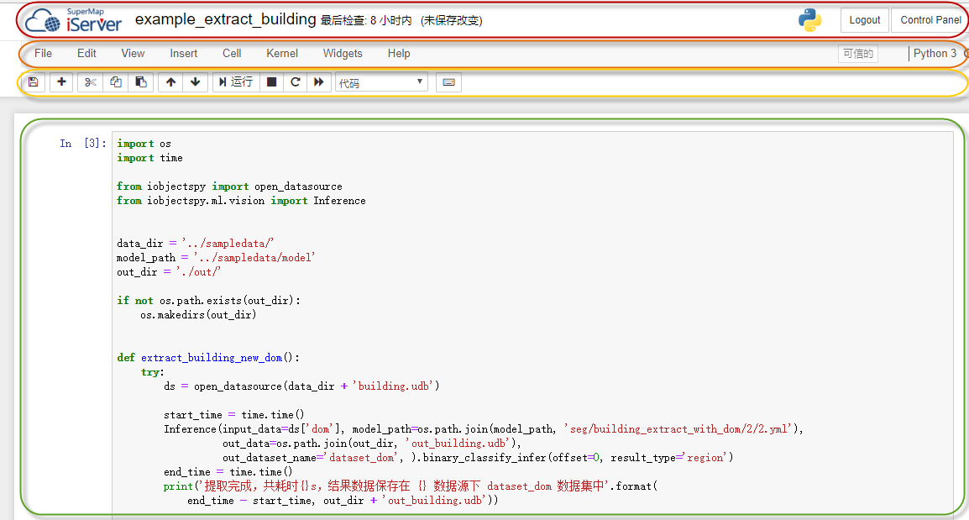This screenshot has width=969, height=520.
Task: Click the In [3] cell prompt
Action: [x=83, y=144]
